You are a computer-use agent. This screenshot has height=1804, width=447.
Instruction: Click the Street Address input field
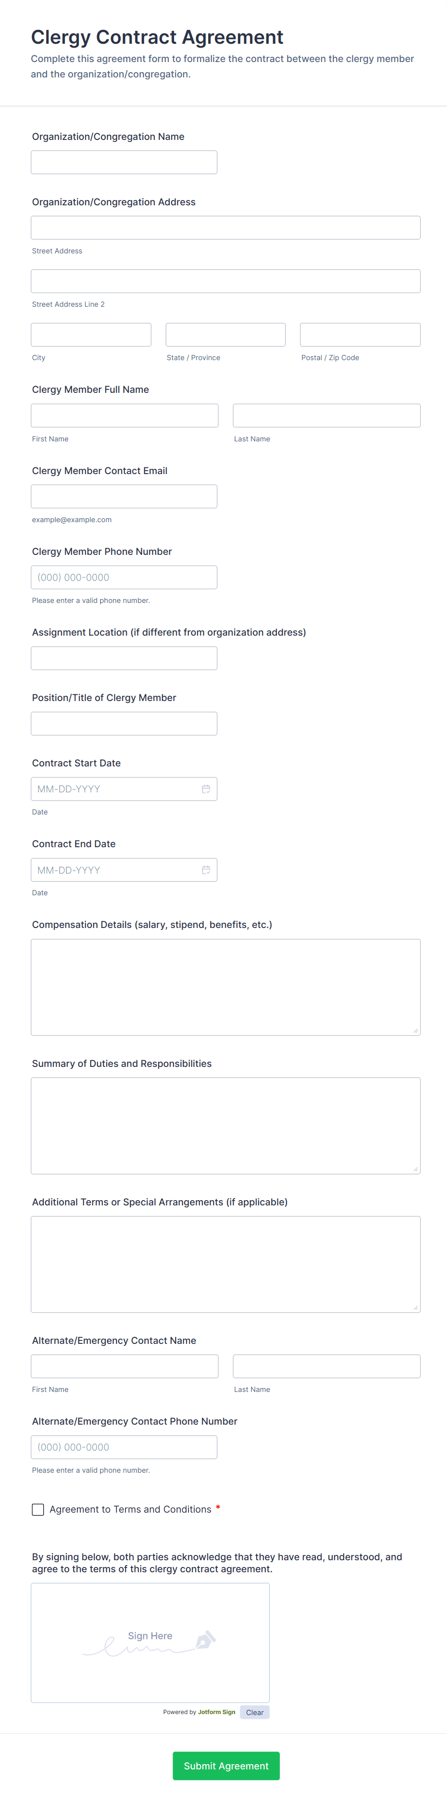225,227
